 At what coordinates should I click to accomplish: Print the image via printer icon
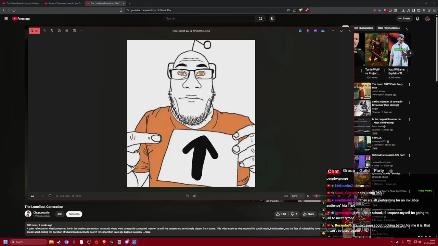pos(59,31)
